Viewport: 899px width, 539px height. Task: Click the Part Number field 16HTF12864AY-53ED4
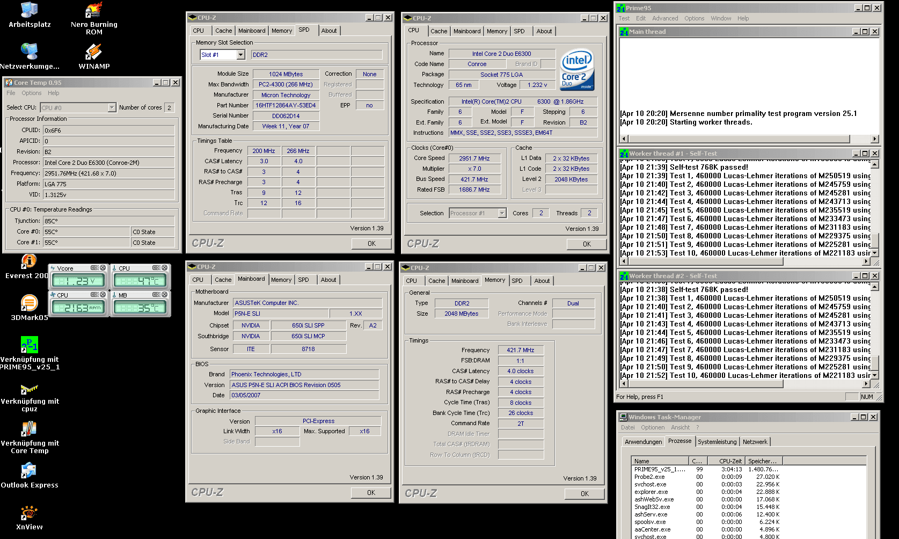click(x=286, y=106)
